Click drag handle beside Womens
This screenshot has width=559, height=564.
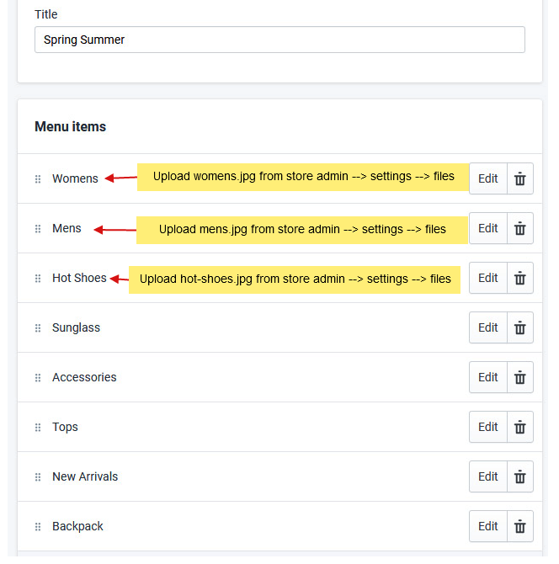coord(38,179)
